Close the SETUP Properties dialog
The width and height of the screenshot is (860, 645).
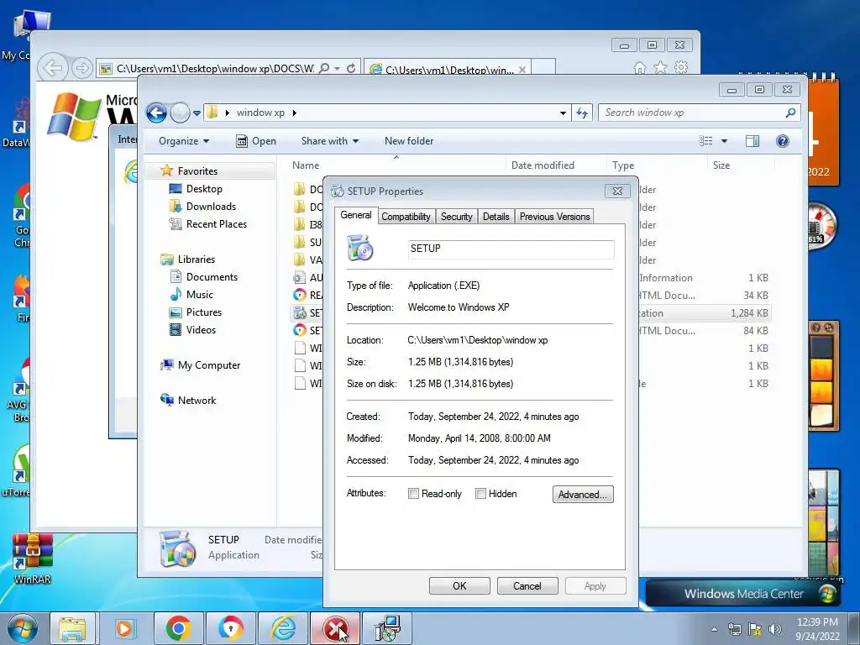tap(617, 191)
